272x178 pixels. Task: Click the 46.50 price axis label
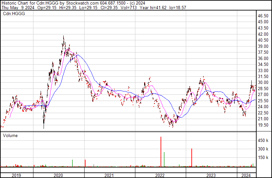pyautogui.click(x=263, y=16)
